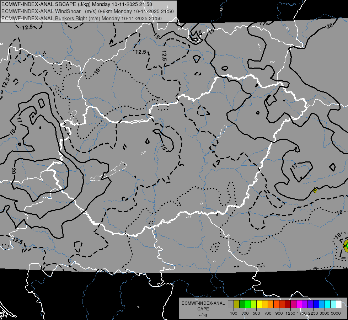Select the purple legend swatch
The width and height of the screenshot is (348, 320).
(305, 304)
